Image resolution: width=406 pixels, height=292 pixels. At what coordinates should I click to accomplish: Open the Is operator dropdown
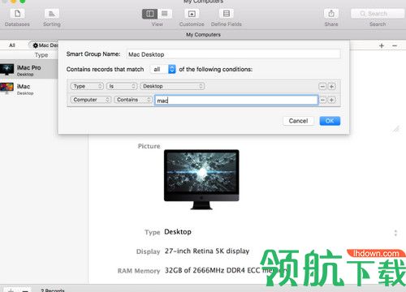122,86
